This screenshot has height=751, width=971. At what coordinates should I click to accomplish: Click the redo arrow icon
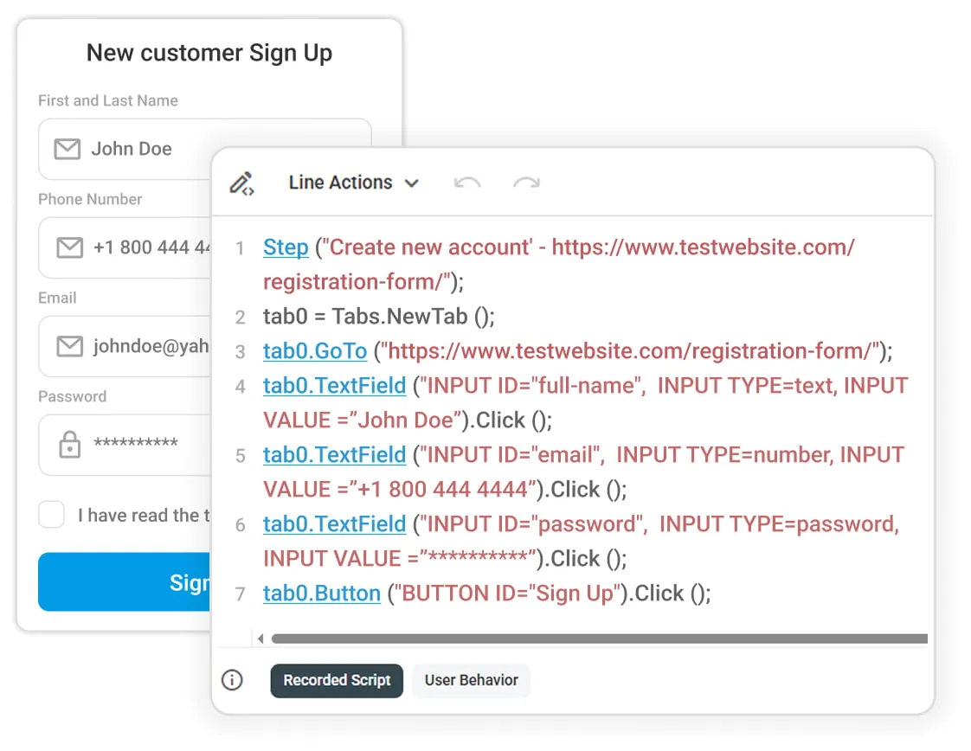pyautogui.click(x=526, y=183)
